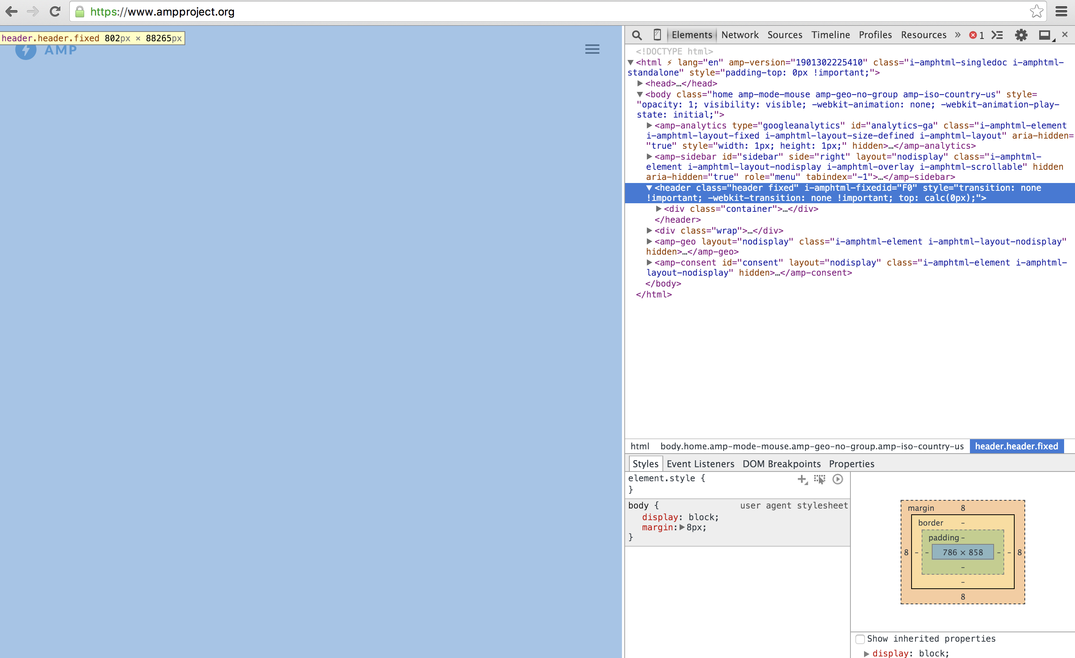
Task: Open AMP site hamburger menu
Action: (592, 49)
